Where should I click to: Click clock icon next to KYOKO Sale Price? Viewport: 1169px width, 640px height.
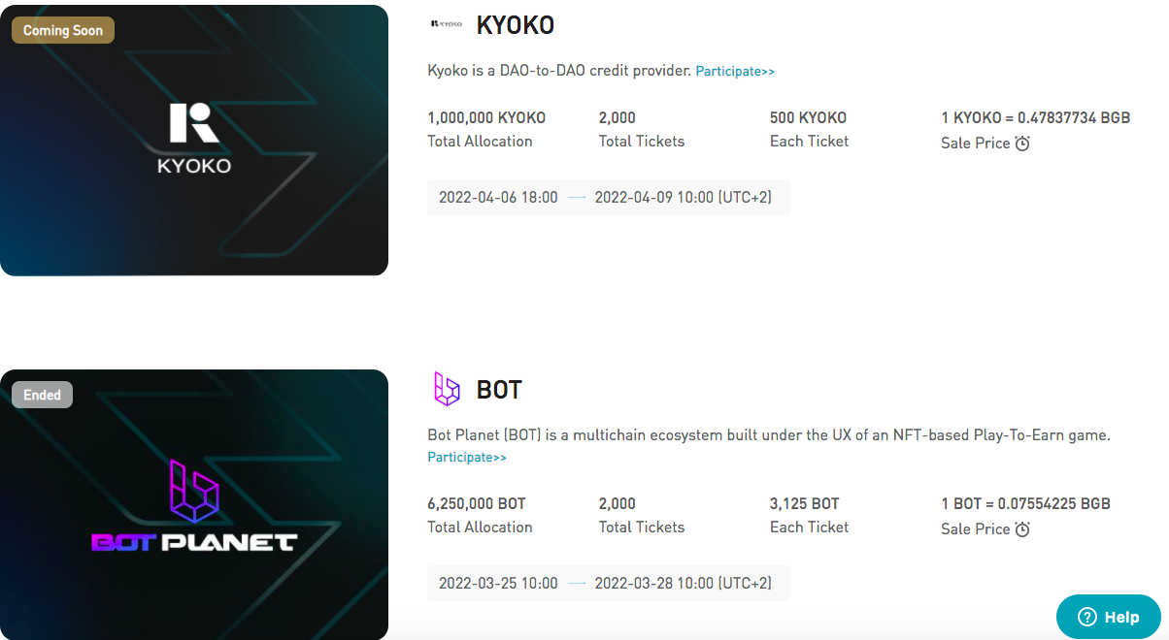1022,144
